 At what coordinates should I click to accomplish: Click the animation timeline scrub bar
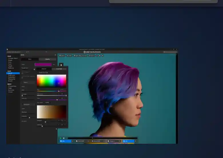[103, 138]
